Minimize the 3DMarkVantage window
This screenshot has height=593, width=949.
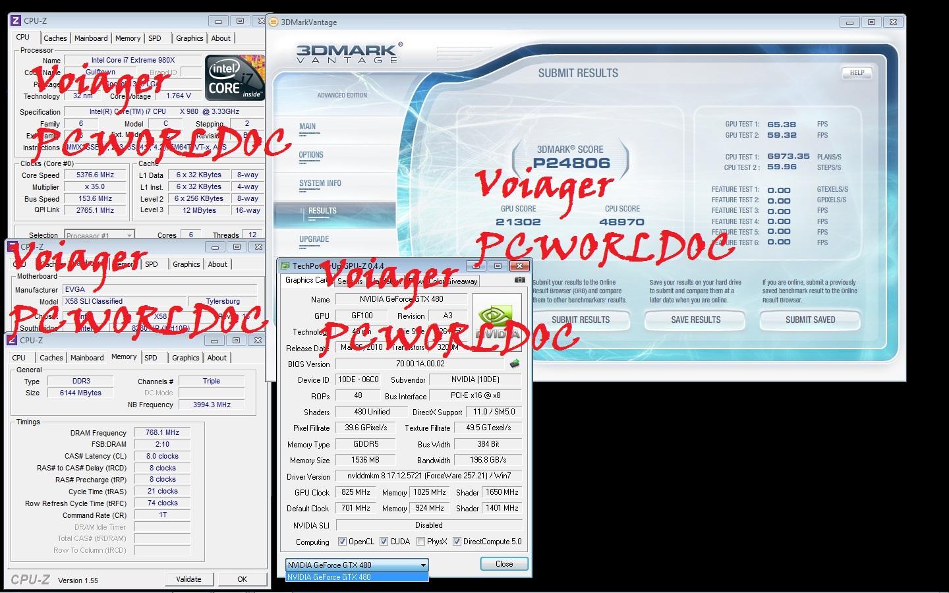pos(849,22)
